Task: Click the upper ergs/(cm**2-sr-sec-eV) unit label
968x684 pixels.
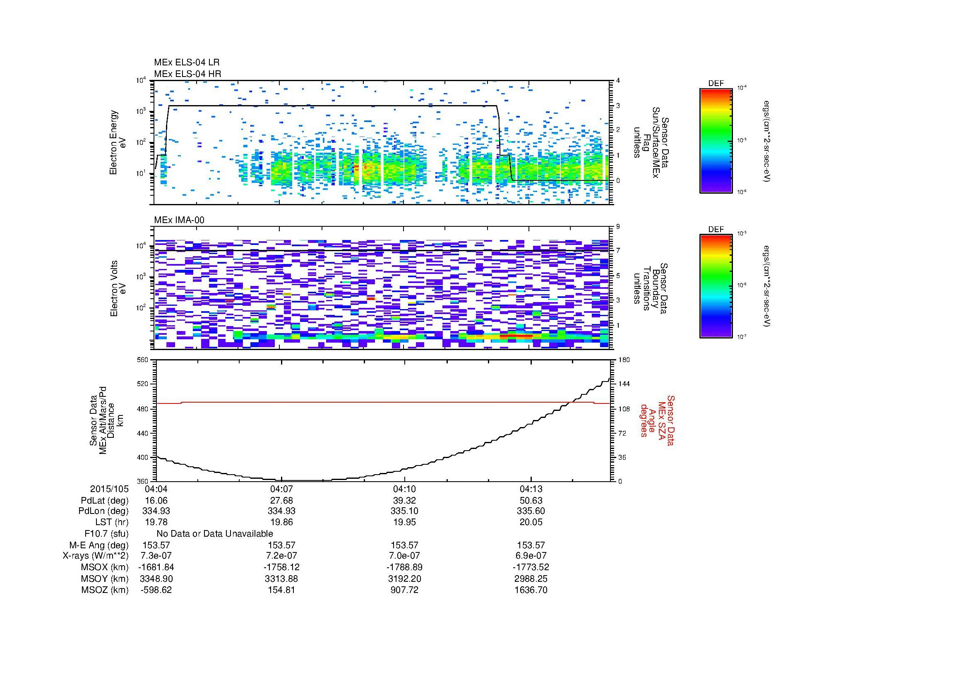Action: coord(767,140)
